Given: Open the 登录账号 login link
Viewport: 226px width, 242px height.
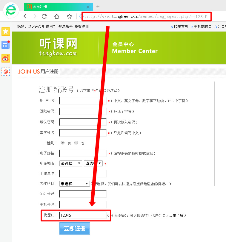Looking at the screenshot, I should click(x=65, y=26).
